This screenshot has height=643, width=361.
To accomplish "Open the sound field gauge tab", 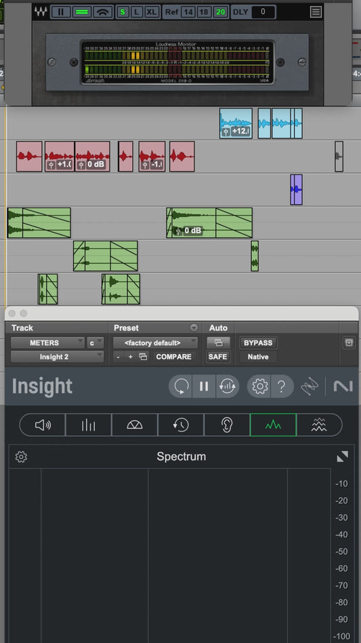I will point(135,425).
